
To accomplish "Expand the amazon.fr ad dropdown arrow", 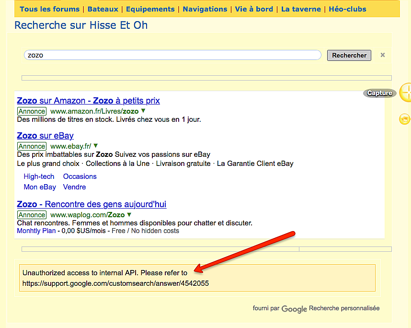I will pyautogui.click(x=143, y=111).
